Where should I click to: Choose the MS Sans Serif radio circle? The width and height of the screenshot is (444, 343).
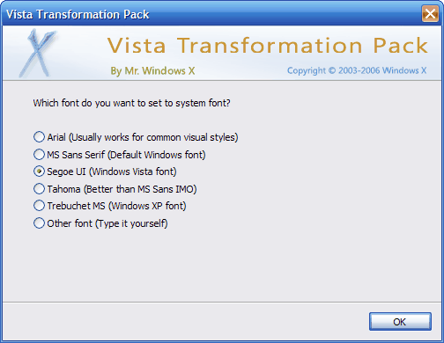point(39,154)
